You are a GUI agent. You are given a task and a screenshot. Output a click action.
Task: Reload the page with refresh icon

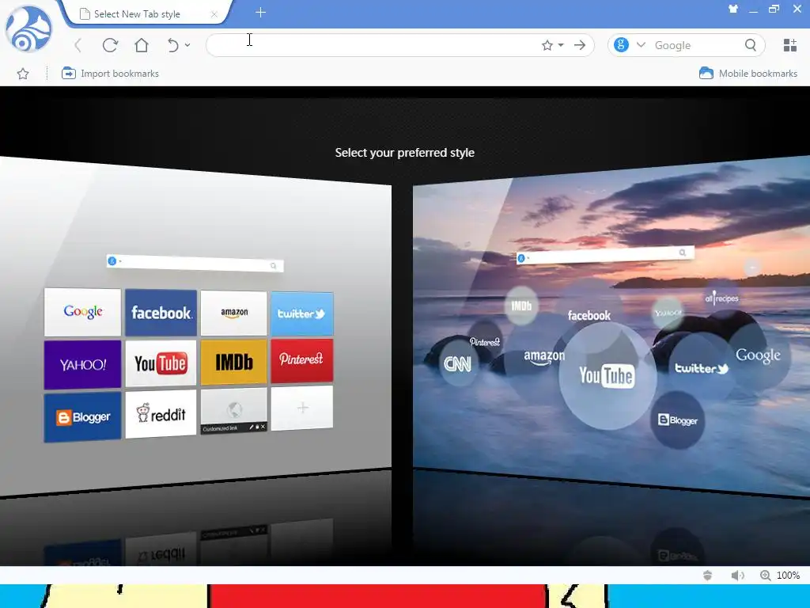[x=110, y=45]
